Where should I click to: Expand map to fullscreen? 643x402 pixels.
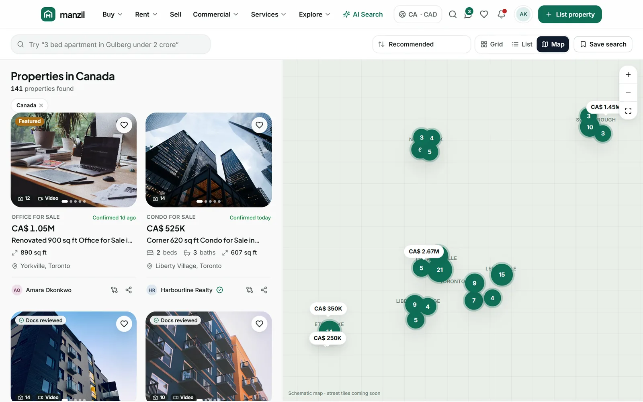point(628,111)
